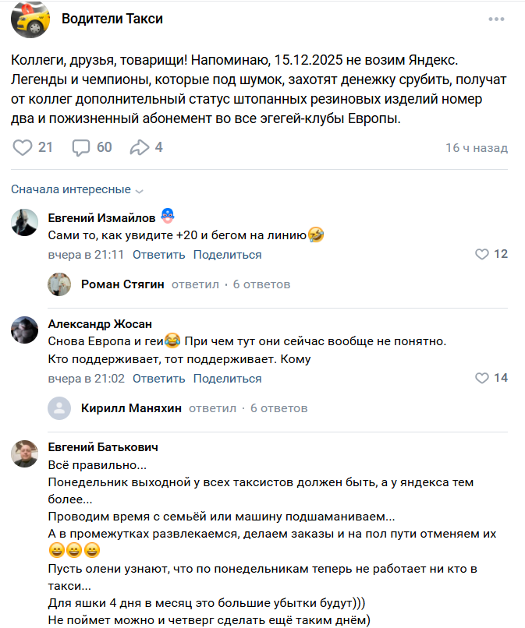Screen dimensions: 525x628
Task: Expand the Сначала интересные sort dropdown
Action: point(77,189)
